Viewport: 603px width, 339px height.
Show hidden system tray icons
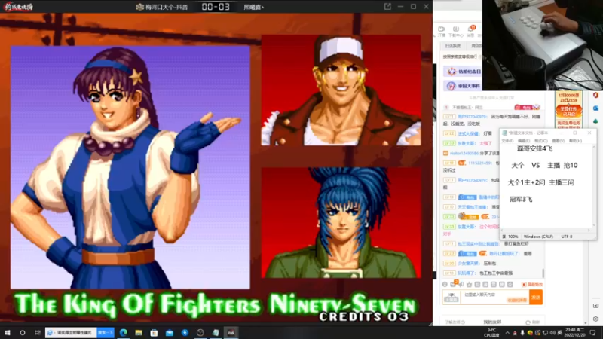pos(507,333)
